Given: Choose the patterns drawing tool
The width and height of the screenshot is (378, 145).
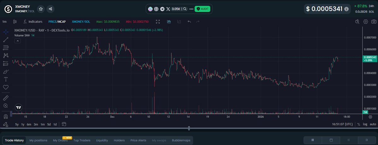Looking at the screenshot, I should coord(6,55).
